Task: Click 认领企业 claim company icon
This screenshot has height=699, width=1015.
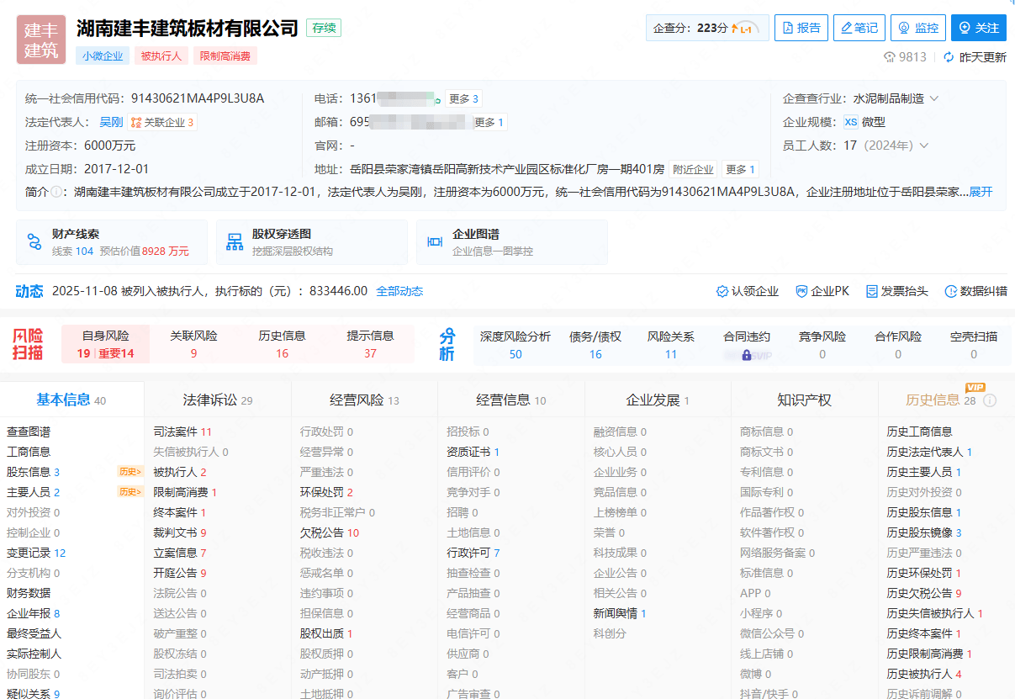Action: [x=722, y=291]
